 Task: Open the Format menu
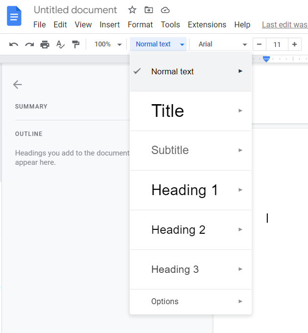tap(140, 24)
